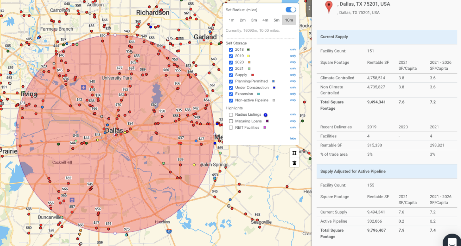Click the $34 marker near Dallas

[130, 123]
